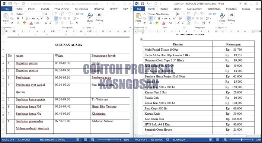Apply strikethrough in the left Word window
This screenshot has height=143, width=262.
click(33, 18)
